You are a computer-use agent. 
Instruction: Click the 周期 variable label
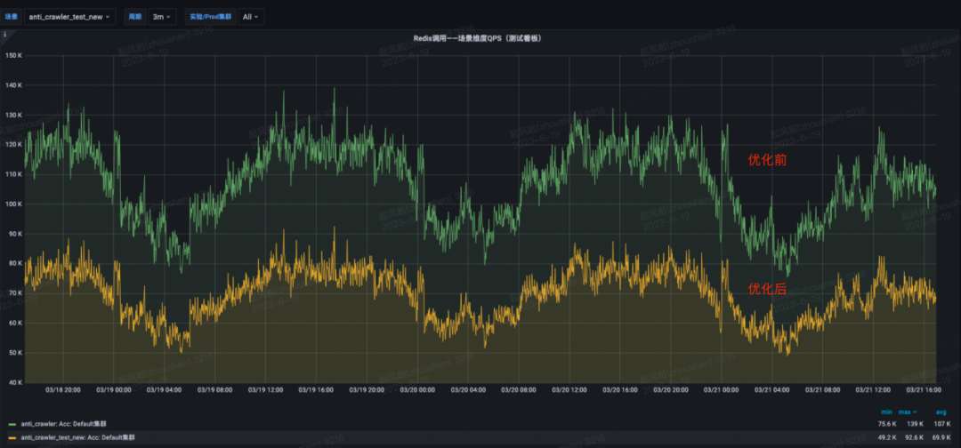135,17
